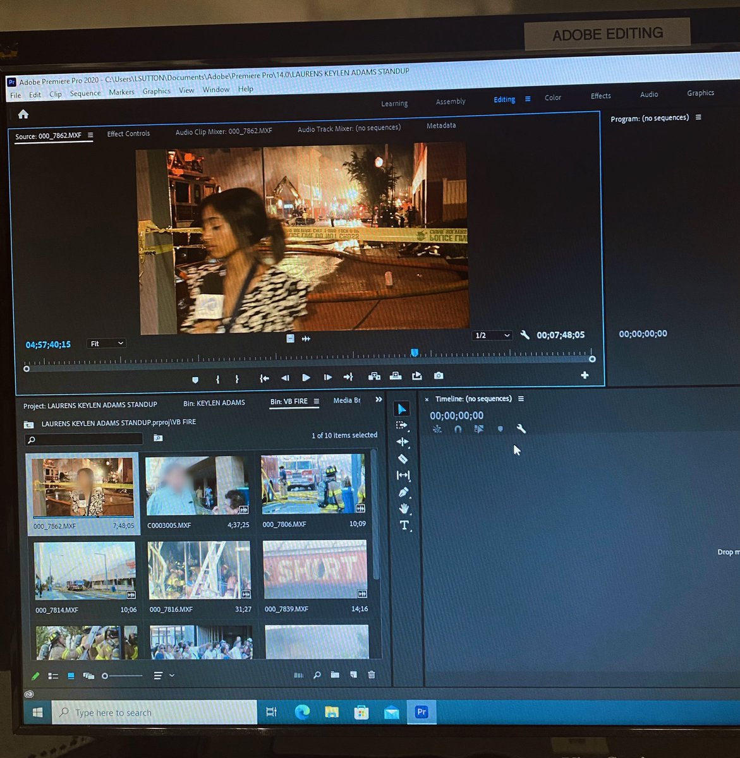Select the Razor tool
Viewport: 740px width, 758px height.
pos(404,459)
